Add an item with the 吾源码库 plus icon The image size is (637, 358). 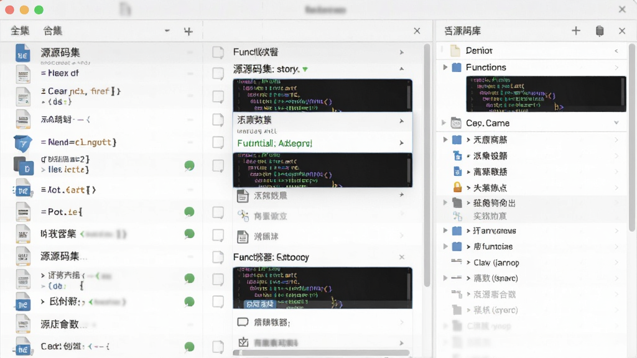[575, 31]
